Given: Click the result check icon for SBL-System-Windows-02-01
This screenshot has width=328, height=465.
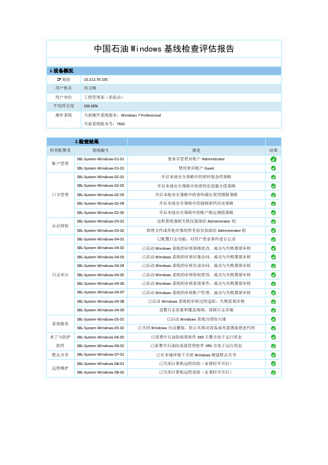Looking at the screenshot, I should tap(273, 177).
